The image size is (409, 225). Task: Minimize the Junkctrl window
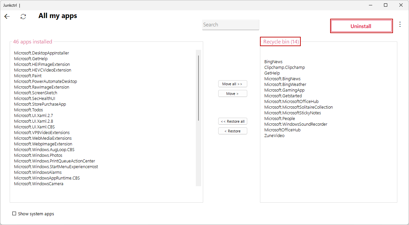(371, 5)
